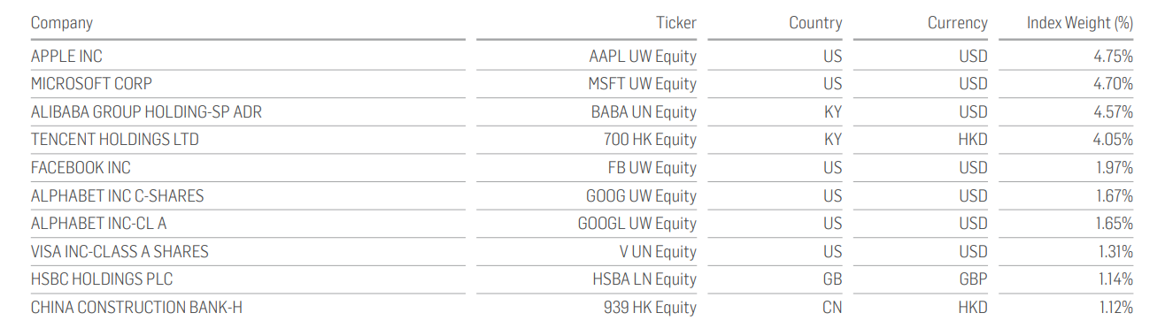Click ALPHABET INC-CL A company name
This screenshot has height=336, width=1165.
tap(98, 224)
